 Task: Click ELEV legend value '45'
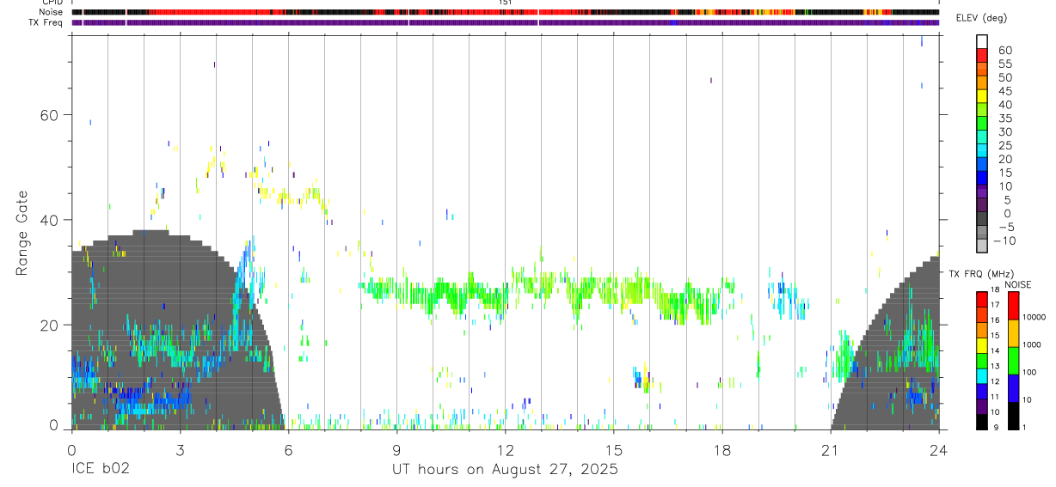1004,91
